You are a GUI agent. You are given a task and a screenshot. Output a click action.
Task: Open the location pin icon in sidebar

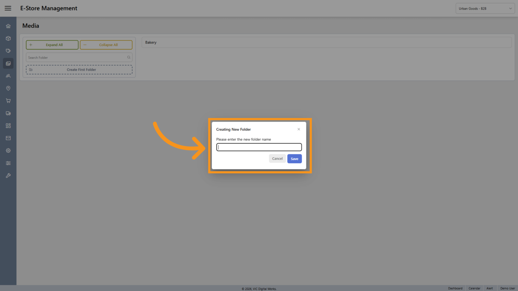8,88
